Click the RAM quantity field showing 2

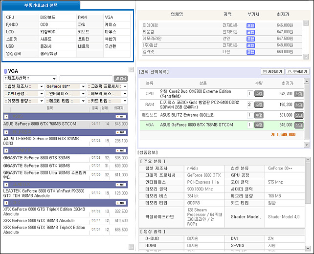pos(250,105)
